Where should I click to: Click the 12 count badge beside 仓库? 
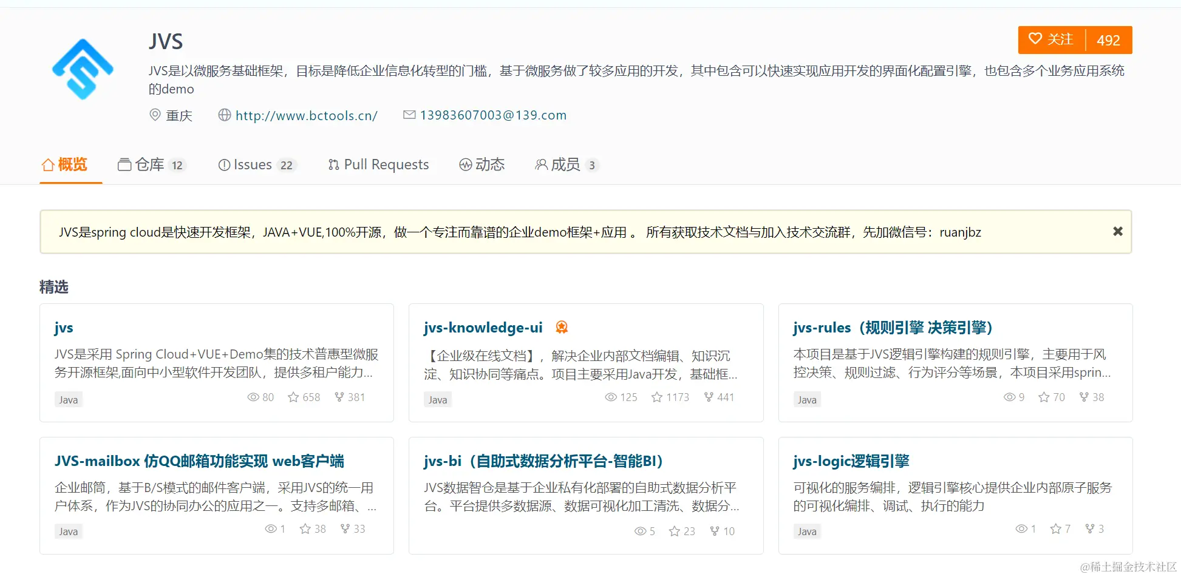tap(177, 165)
